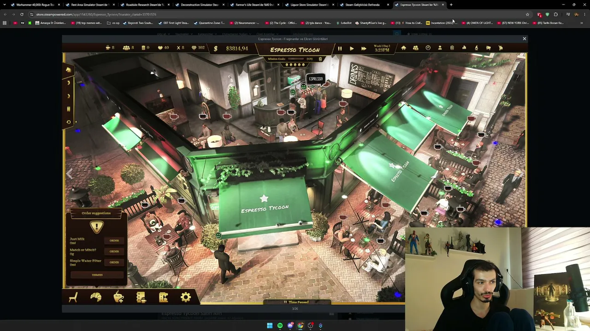Viewport: 590px width, 331px height.
Task: Open the gear settings menu
Action: 185,297
